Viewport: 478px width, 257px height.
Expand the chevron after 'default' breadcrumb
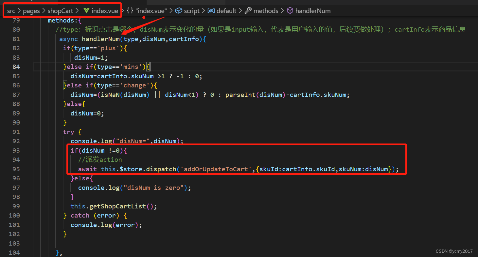pos(240,11)
